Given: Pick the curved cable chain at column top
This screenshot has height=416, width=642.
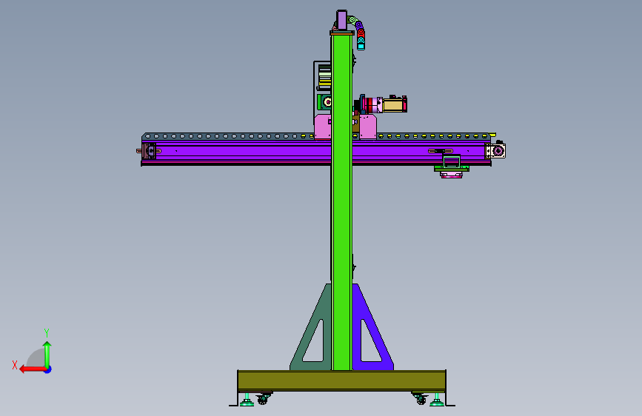Looking at the screenshot, I should coord(358,32).
